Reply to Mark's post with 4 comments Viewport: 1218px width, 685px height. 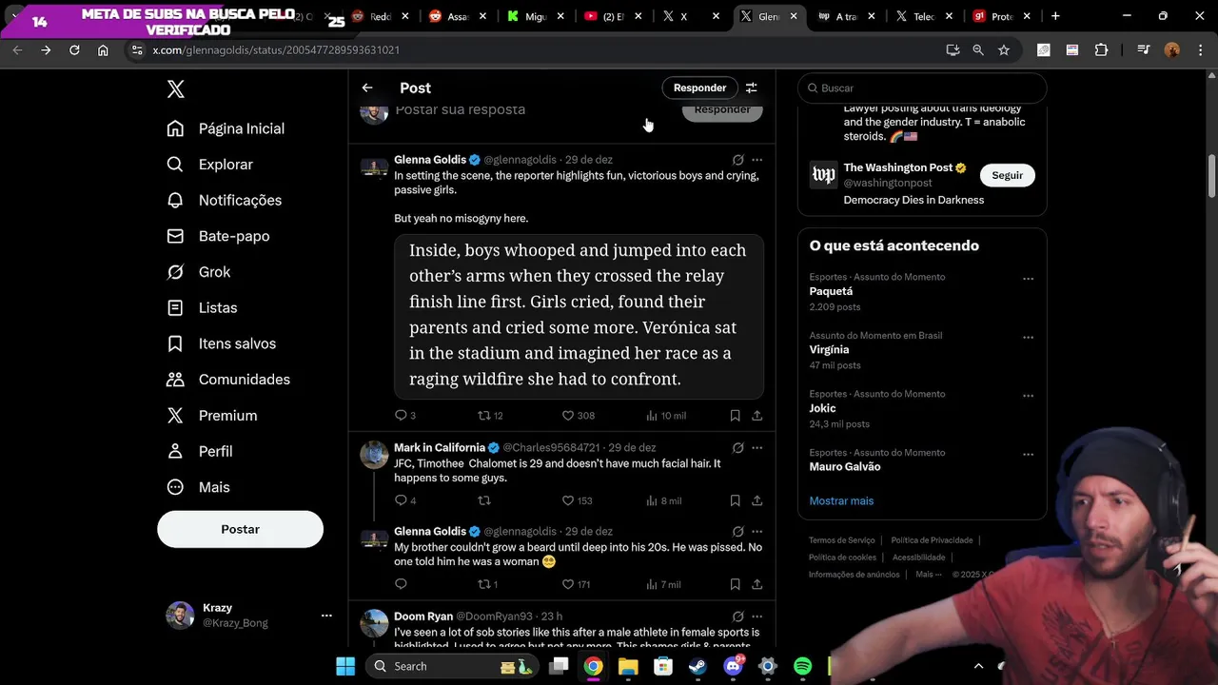(405, 500)
